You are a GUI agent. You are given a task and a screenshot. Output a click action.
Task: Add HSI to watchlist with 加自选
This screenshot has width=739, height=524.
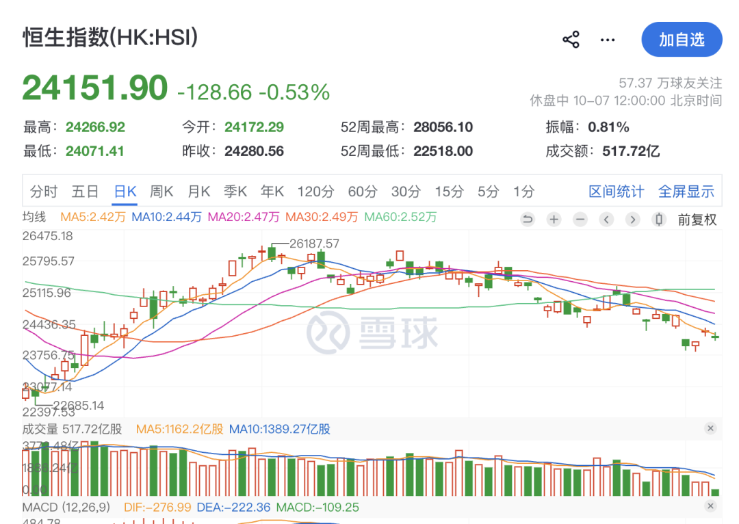coord(682,40)
